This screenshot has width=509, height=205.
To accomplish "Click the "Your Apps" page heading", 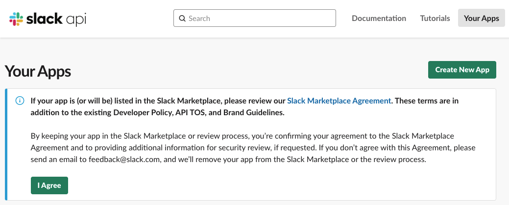I will (38, 71).
